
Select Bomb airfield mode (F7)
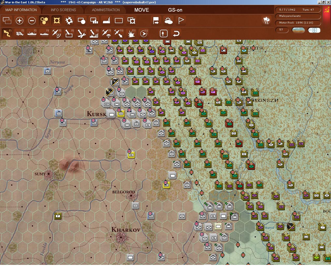click(82, 33)
